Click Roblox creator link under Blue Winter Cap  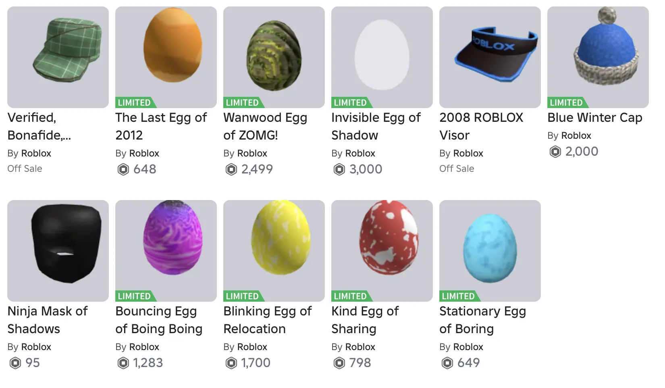tap(576, 136)
